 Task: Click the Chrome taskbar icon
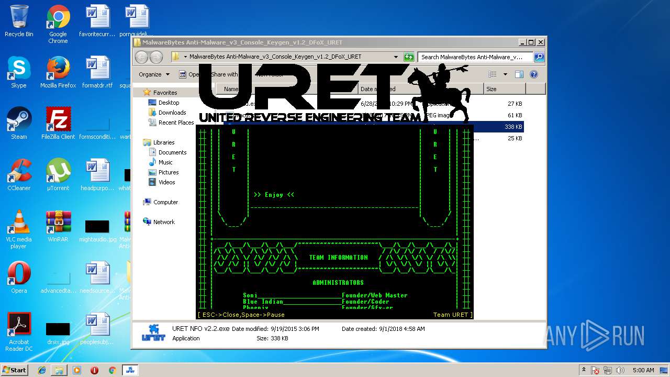pyautogui.click(x=112, y=370)
